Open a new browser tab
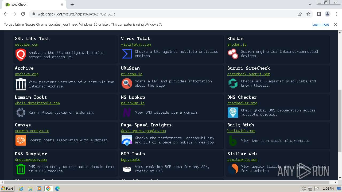342x192 pixels. point(72,5)
